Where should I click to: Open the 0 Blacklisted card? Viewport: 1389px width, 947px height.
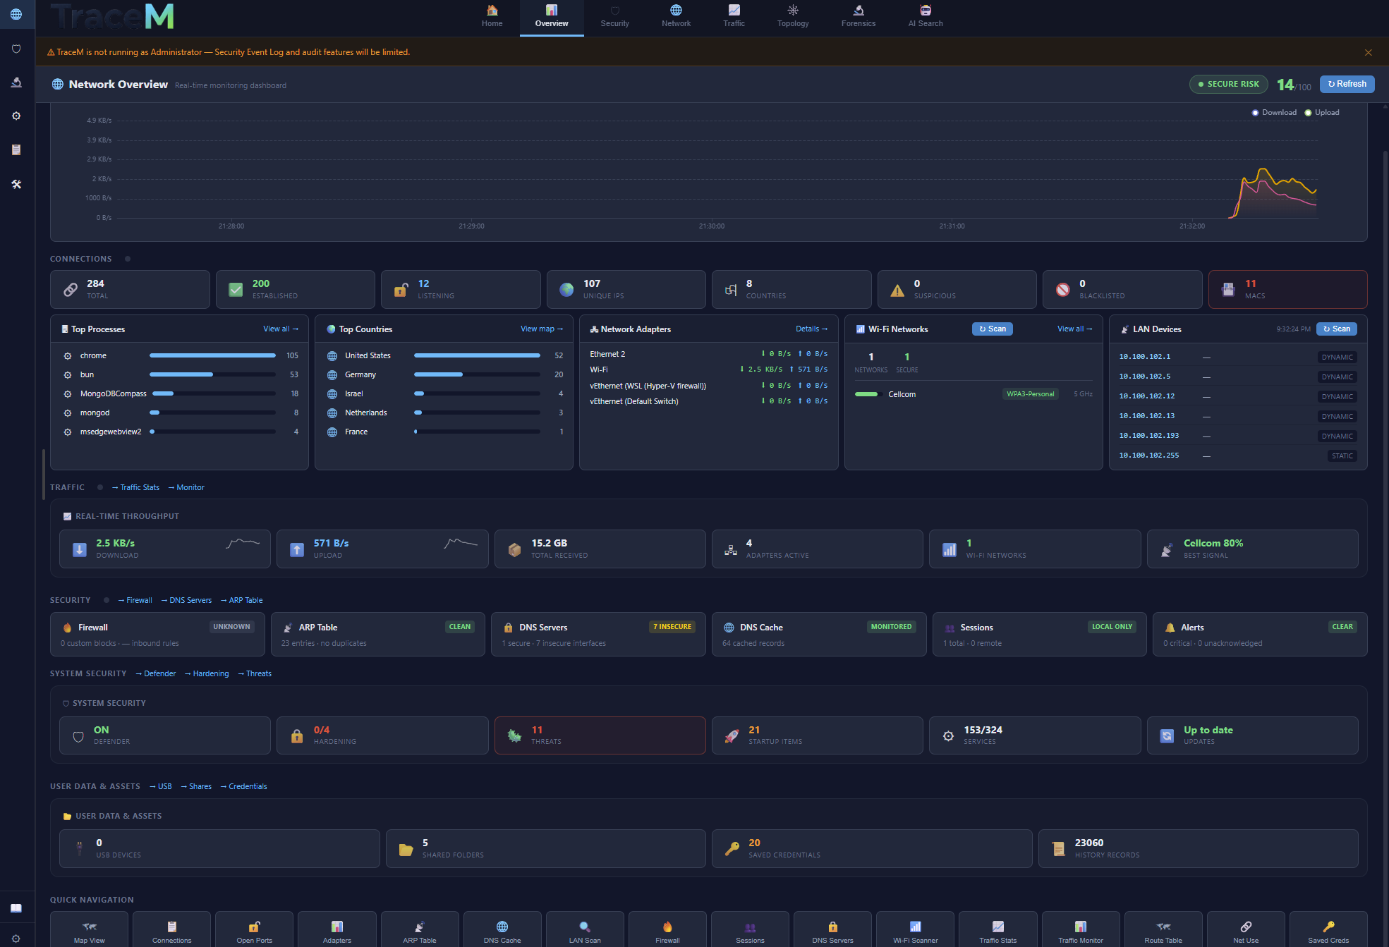pyautogui.click(x=1122, y=289)
